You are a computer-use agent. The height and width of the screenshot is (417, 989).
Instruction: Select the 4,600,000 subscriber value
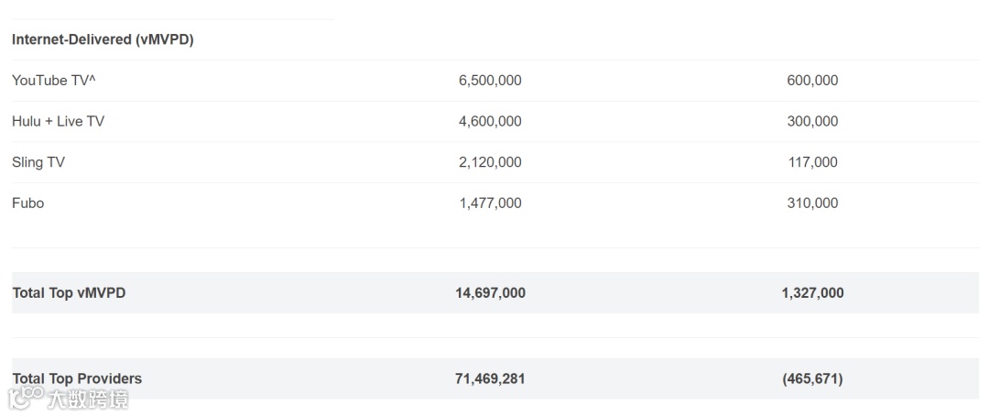(x=490, y=121)
